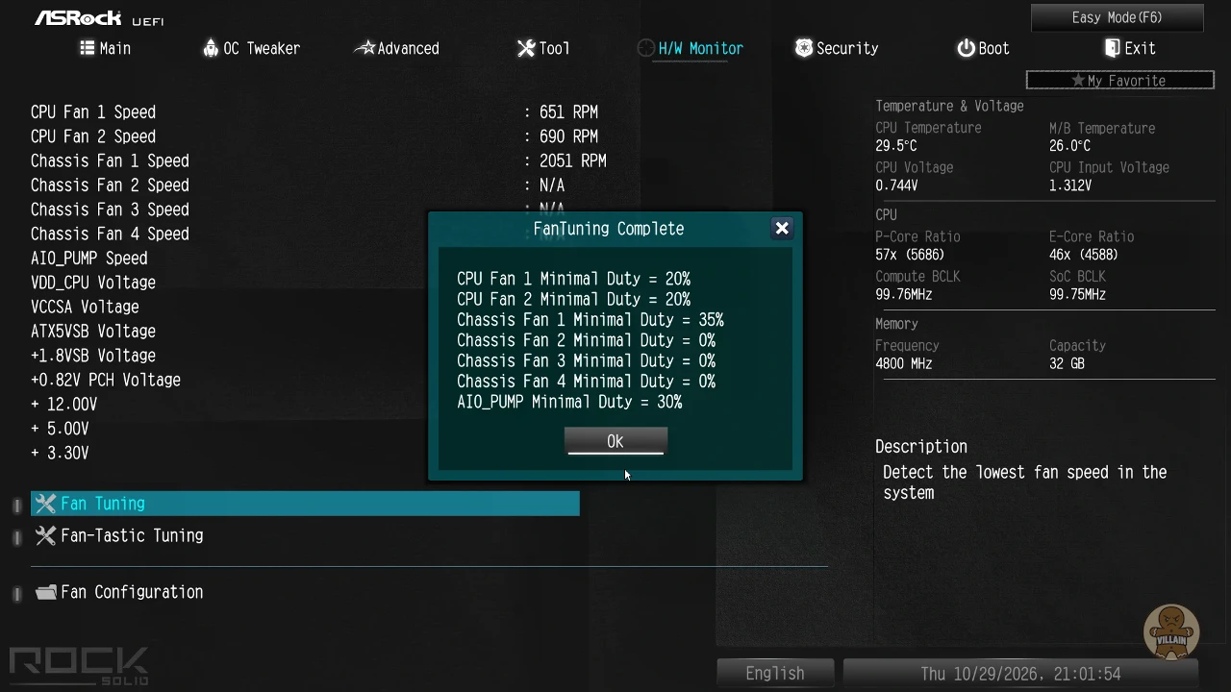Switch to Easy Mode (F6)

[x=1117, y=17]
